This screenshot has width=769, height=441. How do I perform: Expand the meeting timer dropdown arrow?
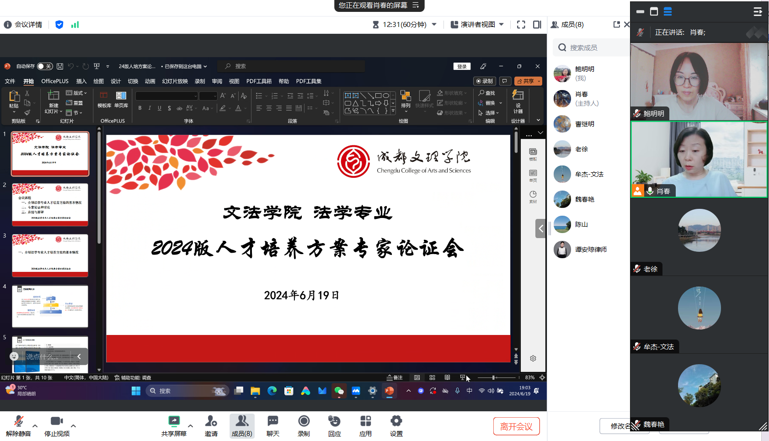point(434,25)
